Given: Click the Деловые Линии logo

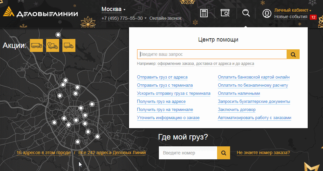Looking at the screenshot, I should (x=40, y=12).
